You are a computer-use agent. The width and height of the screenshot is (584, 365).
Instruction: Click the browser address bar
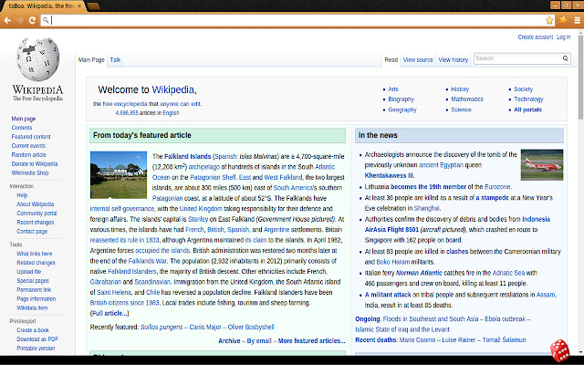pos(297,20)
